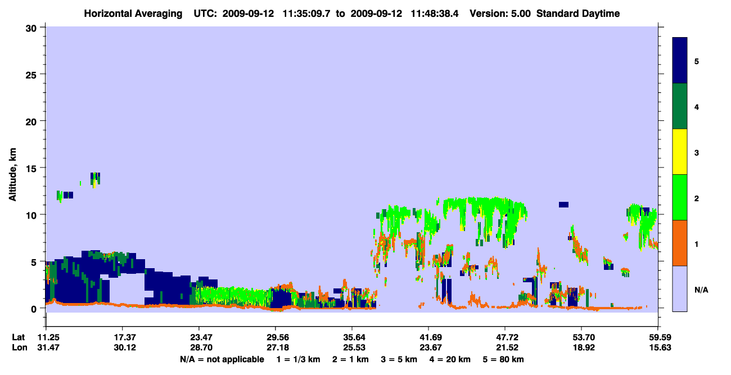Click legend text 'N/A = not applicable'
731x375 pixels.
tap(222, 359)
